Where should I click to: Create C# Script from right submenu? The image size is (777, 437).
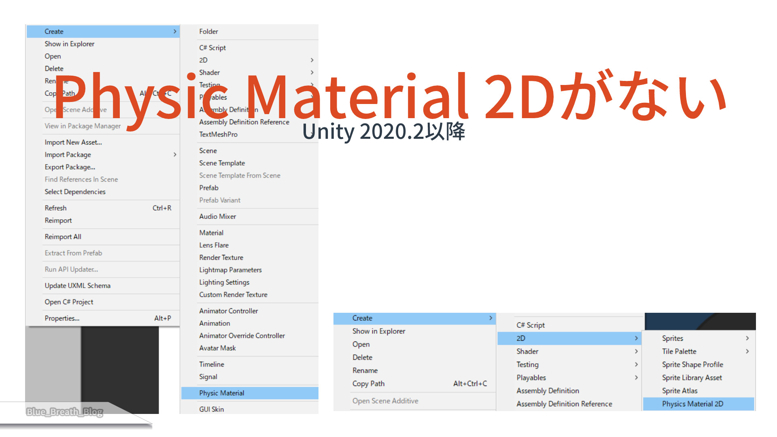(x=531, y=325)
